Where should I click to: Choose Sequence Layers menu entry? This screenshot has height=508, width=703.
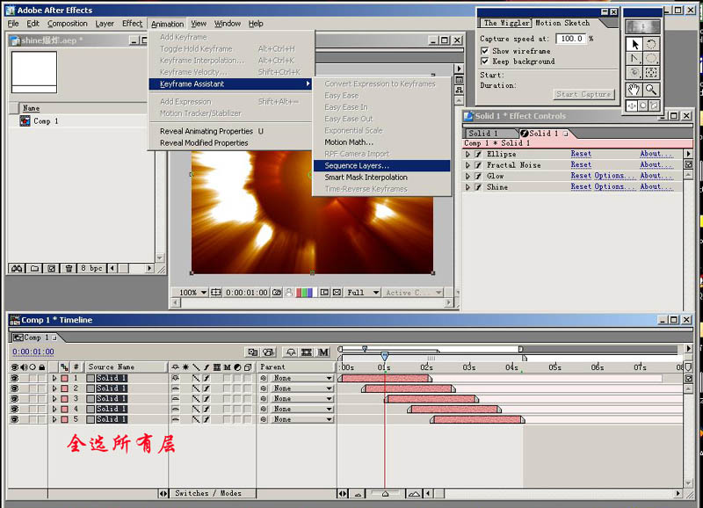(x=381, y=165)
